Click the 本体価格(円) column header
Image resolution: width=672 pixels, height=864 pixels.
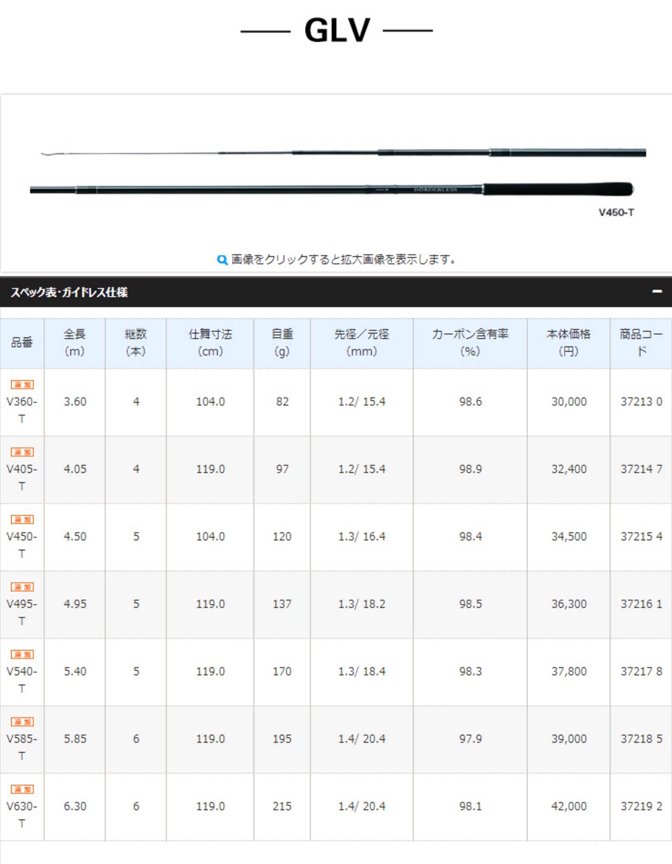(569, 343)
